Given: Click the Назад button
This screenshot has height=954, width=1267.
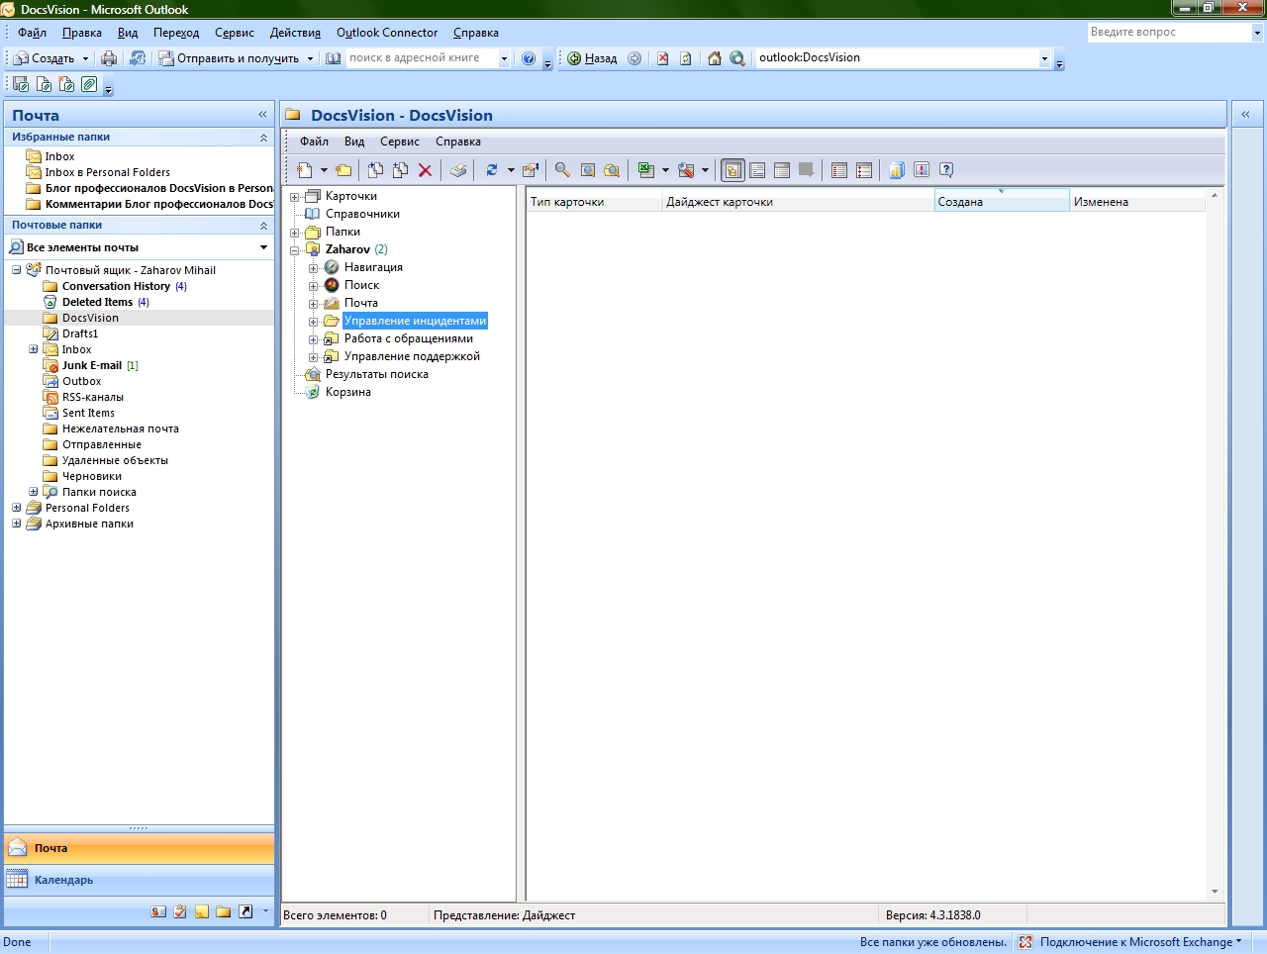Looking at the screenshot, I should 592,58.
